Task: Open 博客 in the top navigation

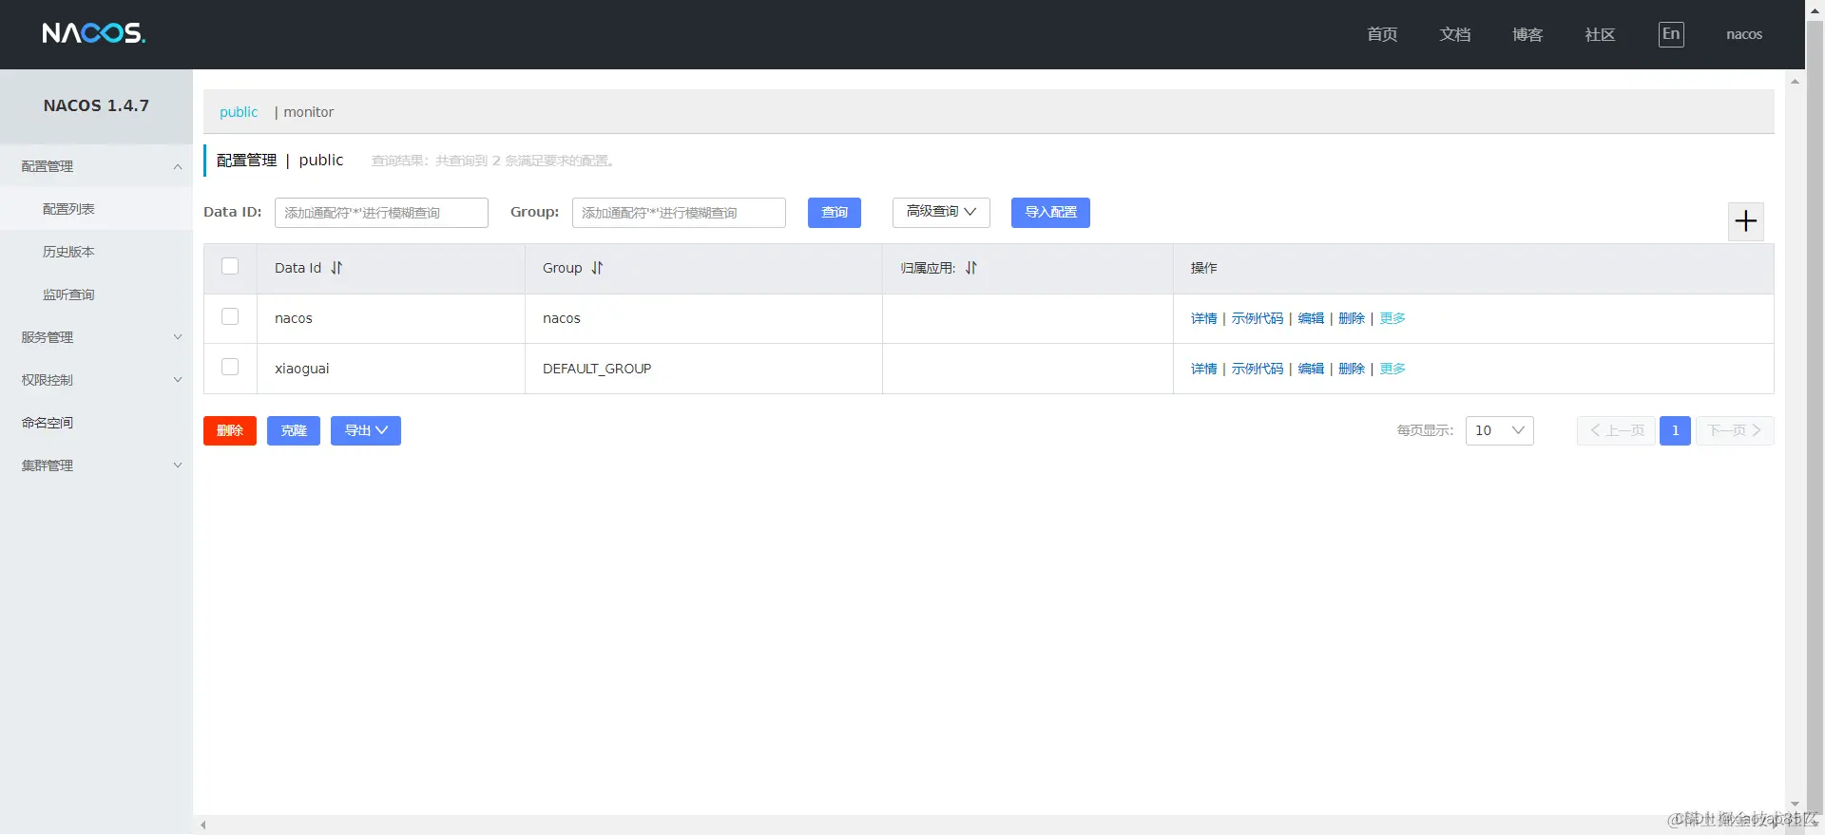Action: [1527, 34]
